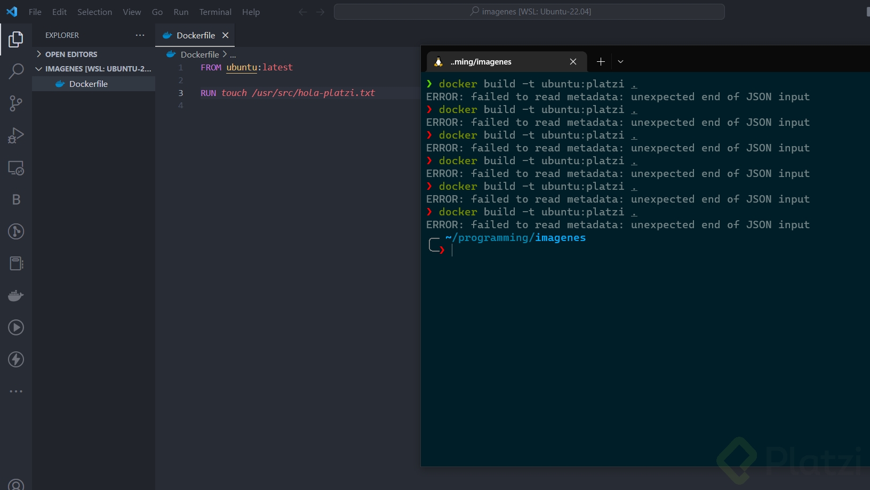Collapse the IMAGENES workspace folder
Viewport: 870px width, 490px height.
[x=38, y=69]
